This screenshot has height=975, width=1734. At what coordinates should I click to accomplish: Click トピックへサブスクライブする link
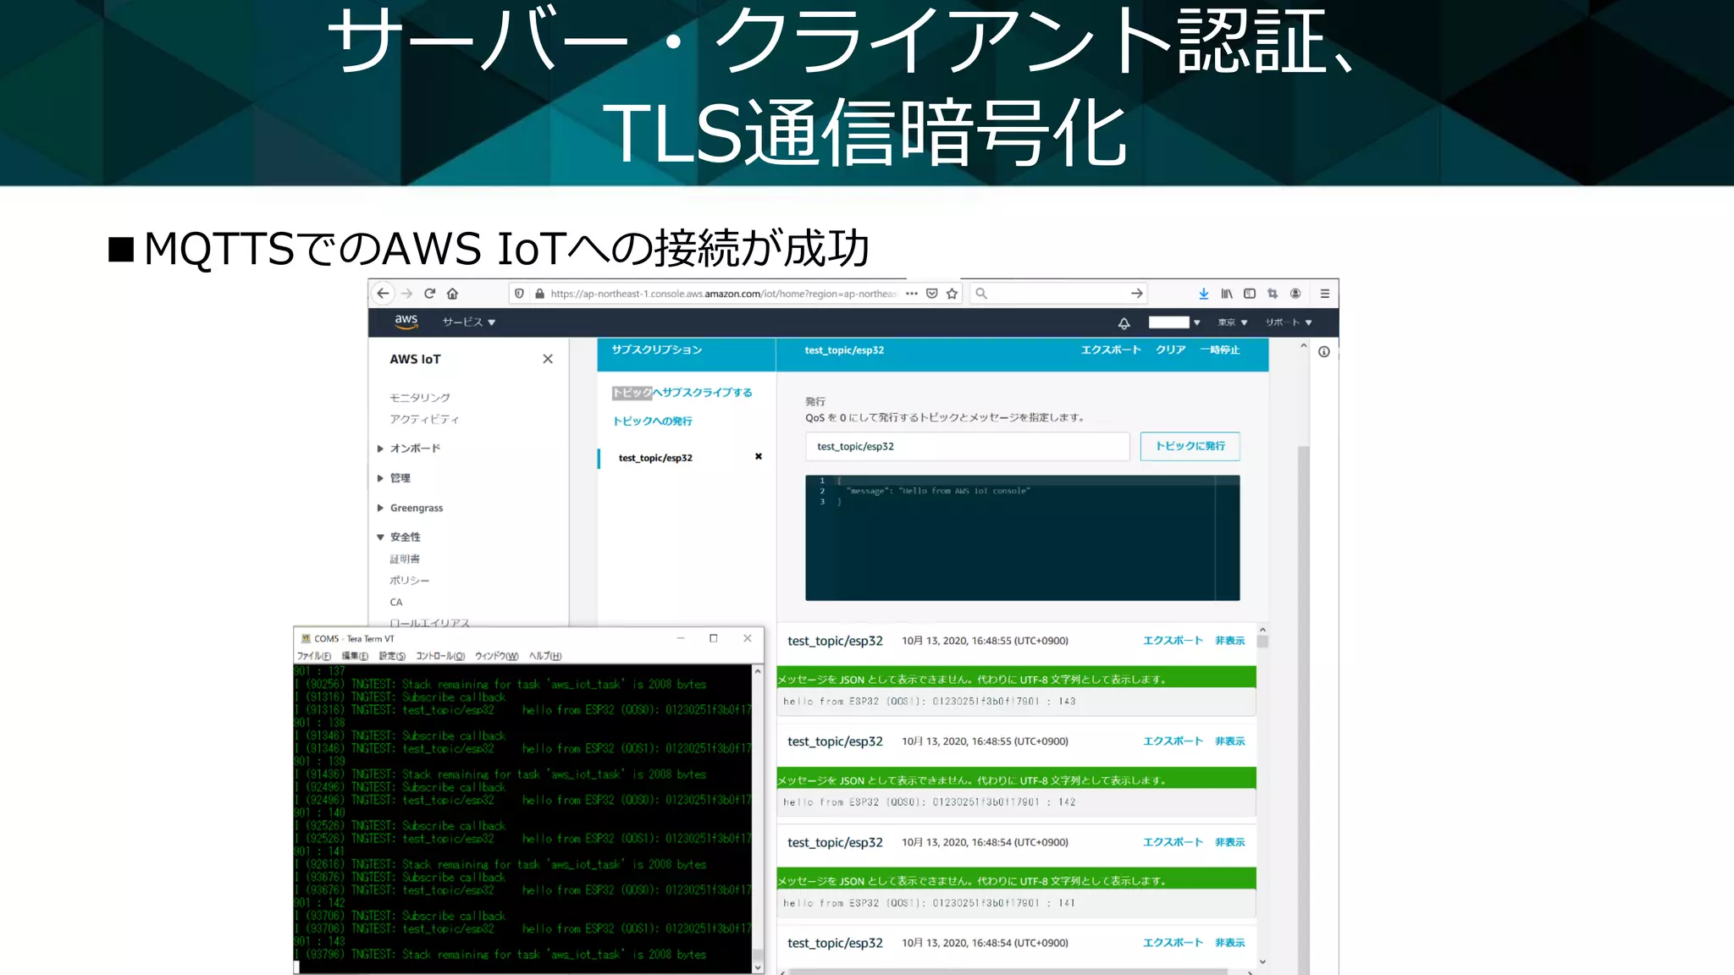point(682,393)
